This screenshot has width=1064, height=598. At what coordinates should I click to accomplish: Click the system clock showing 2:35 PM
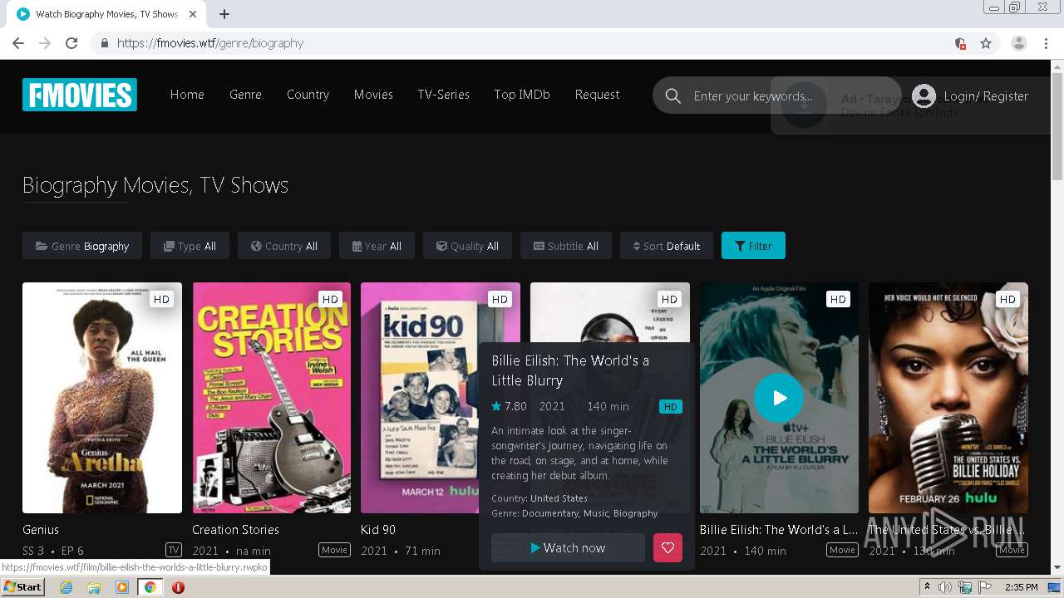pos(1022,587)
